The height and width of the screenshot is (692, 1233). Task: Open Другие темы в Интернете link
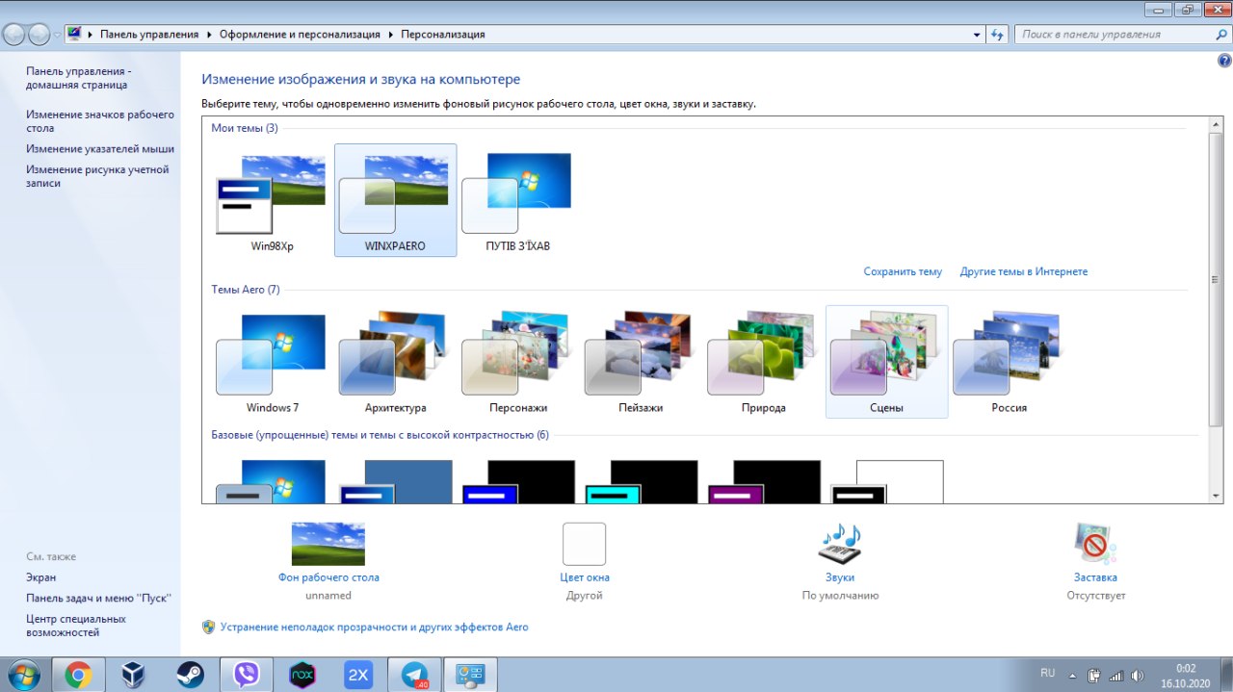coord(1024,272)
